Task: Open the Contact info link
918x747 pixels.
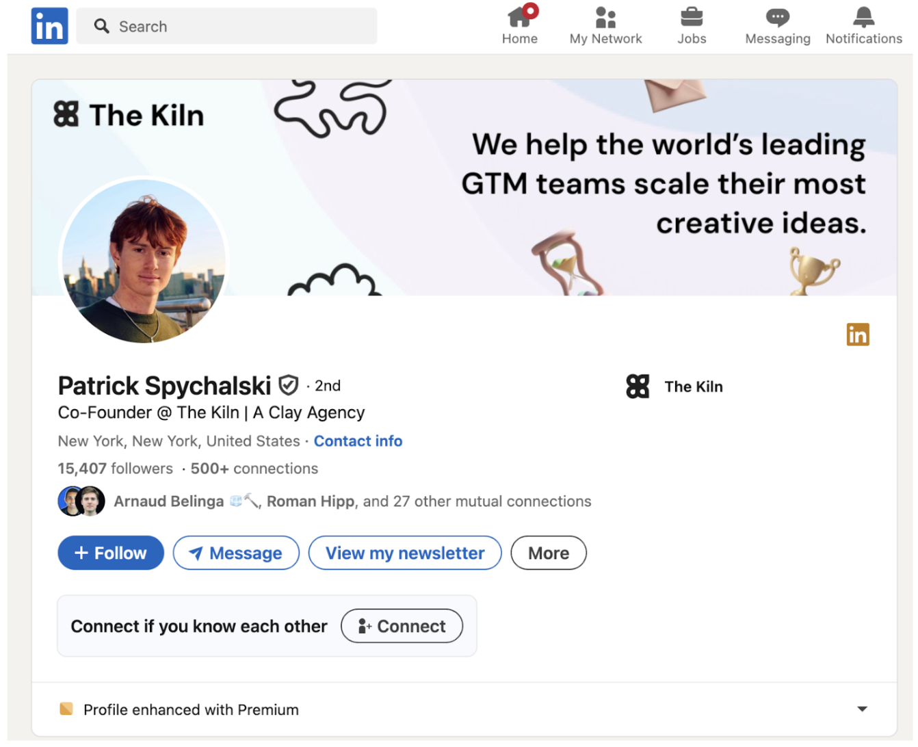Action: point(358,441)
